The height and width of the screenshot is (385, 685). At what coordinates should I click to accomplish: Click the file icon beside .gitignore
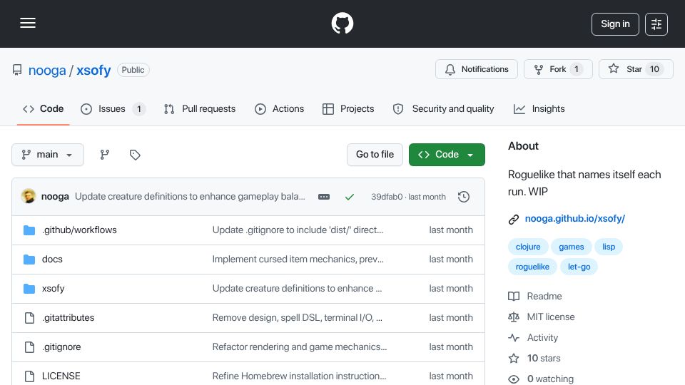pos(29,347)
